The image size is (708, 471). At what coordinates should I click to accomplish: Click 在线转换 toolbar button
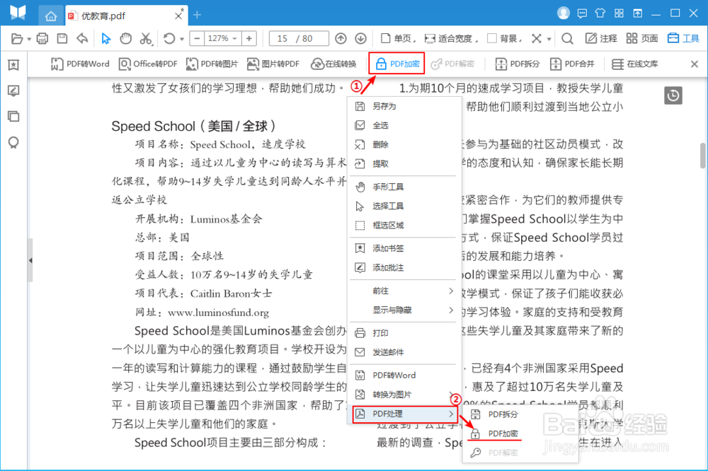click(x=333, y=64)
